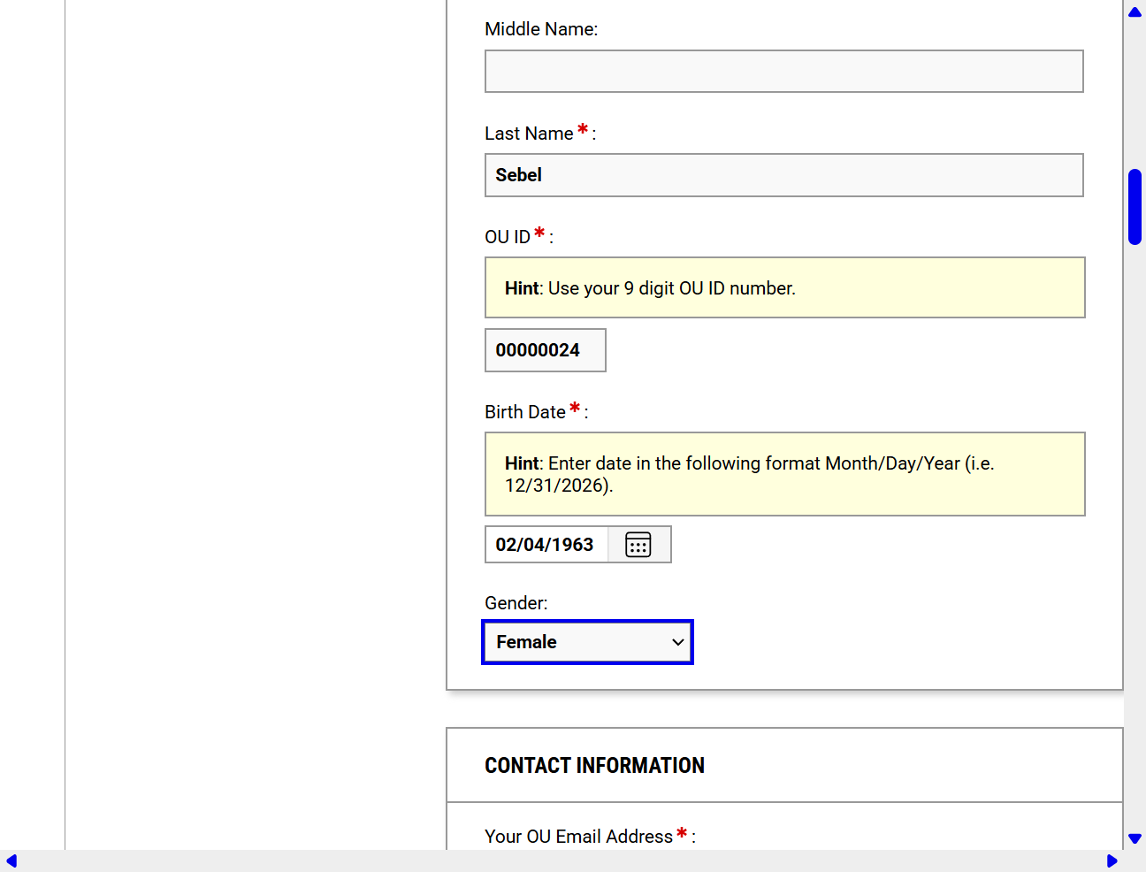1146x872 pixels.
Task: Click the Birth Date format hint text
Action: click(x=750, y=474)
